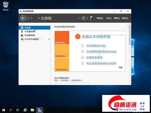Click the forward navigation arrow button
The image size is (151, 113).
pos(28,18)
